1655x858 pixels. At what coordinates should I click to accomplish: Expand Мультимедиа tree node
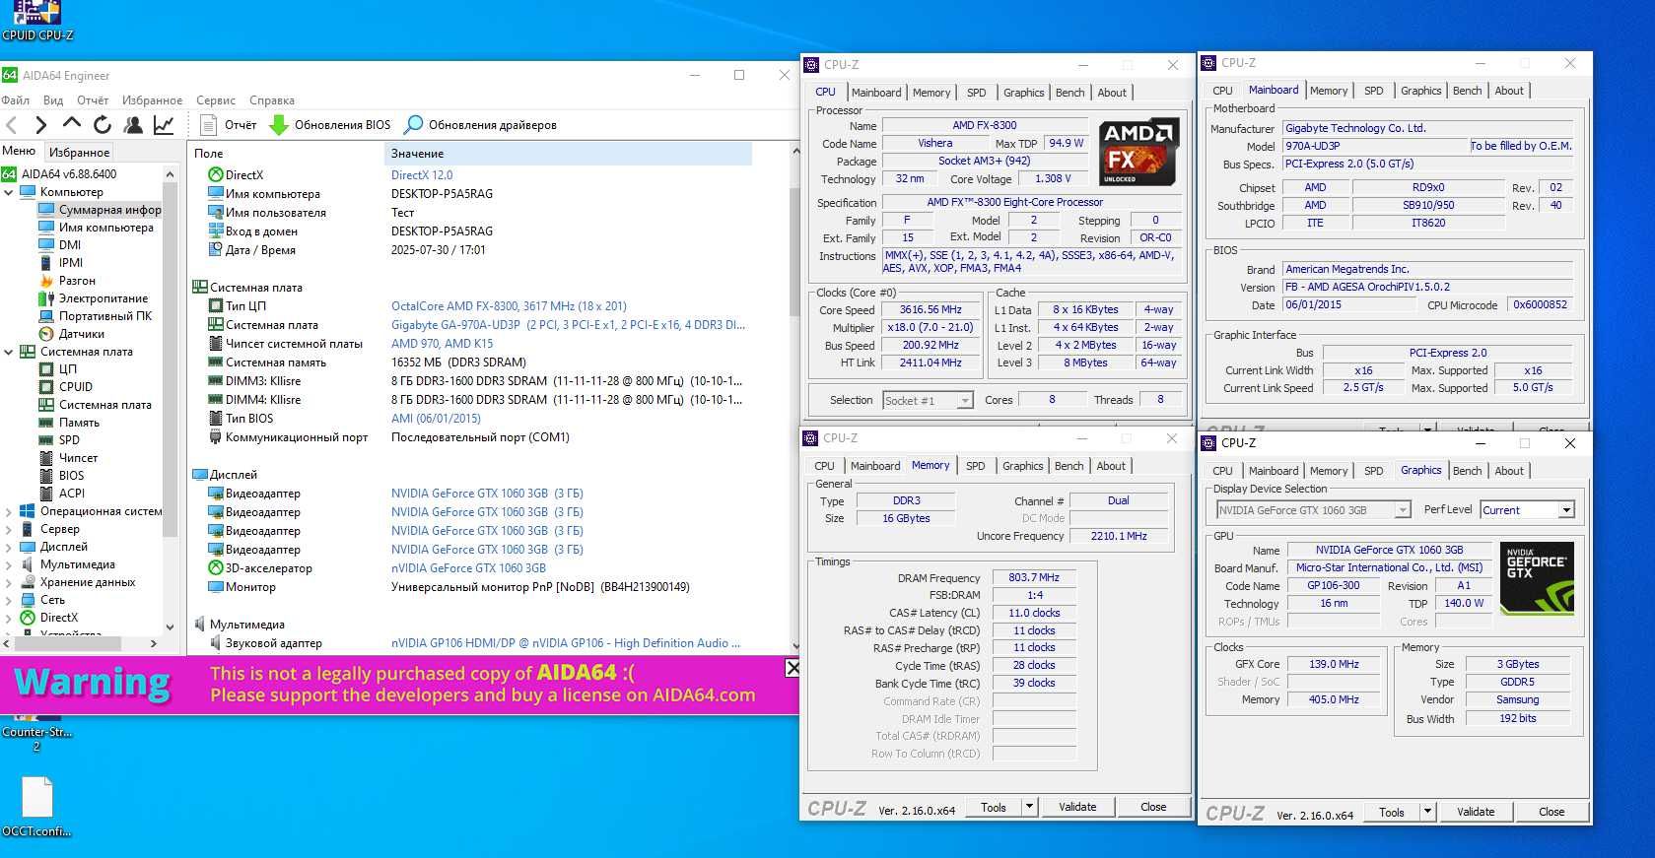click(x=9, y=564)
